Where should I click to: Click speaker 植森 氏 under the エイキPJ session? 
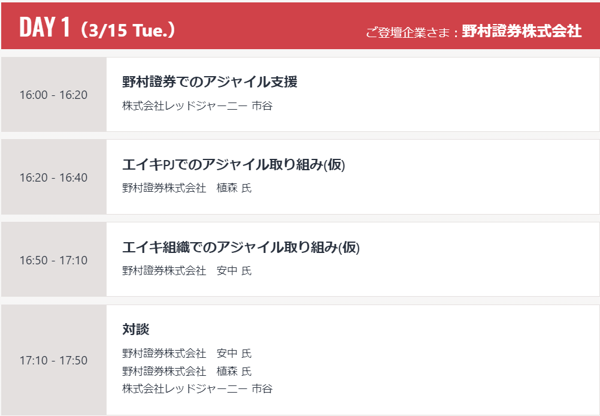(x=234, y=188)
